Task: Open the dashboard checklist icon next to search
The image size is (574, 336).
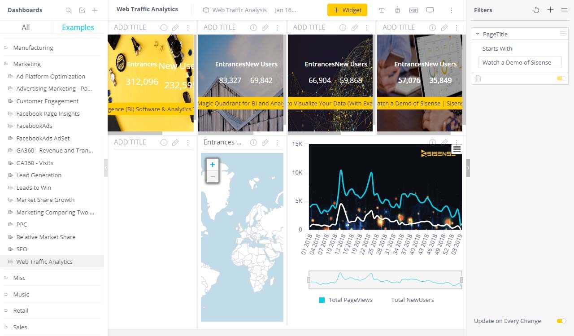Action: (82, 10)
